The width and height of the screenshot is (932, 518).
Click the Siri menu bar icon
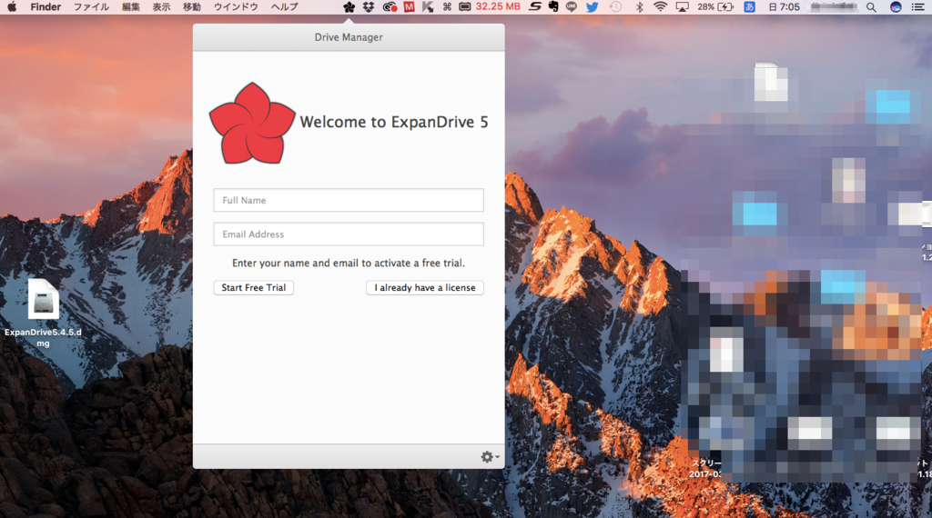click(x=896, y=7)
